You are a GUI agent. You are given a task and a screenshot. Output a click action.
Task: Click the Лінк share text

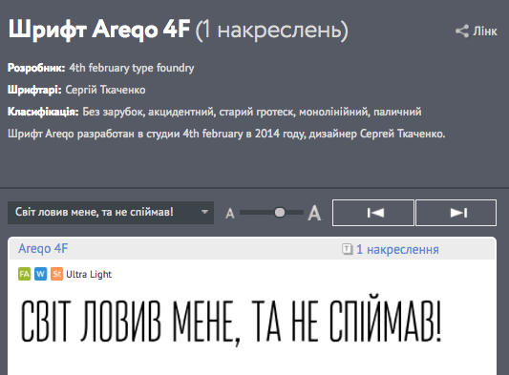[x=485, y=31]
